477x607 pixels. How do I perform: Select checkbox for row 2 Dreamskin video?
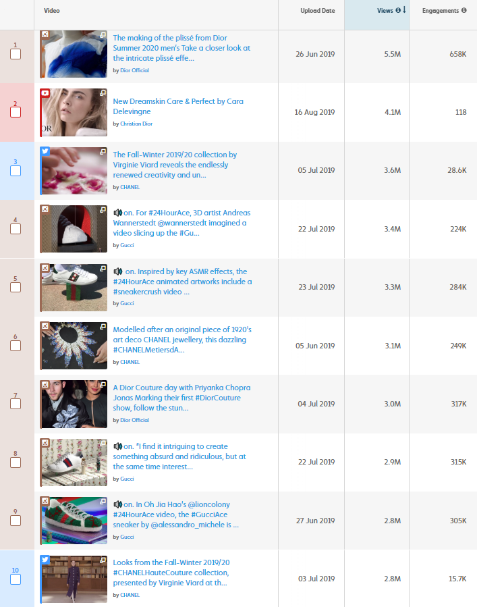coord(16,112)
